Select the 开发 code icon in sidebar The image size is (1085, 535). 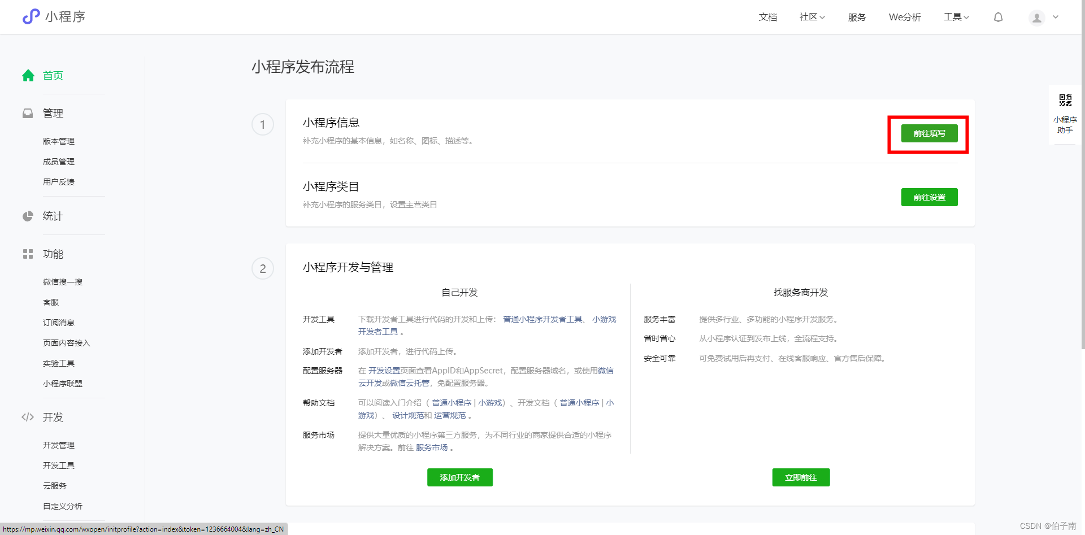click(28, 417)
